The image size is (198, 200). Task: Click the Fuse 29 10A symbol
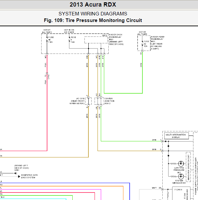point(142,43)
